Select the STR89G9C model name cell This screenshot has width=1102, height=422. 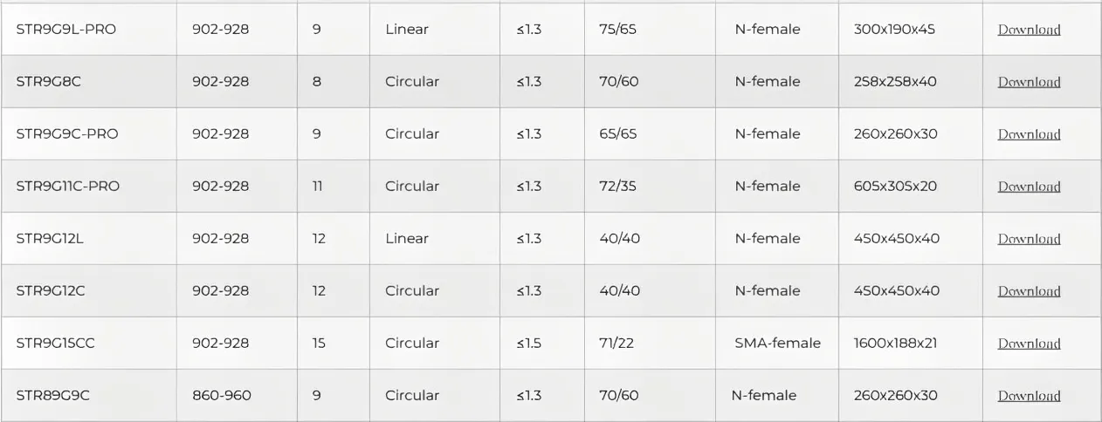pos(52,396)
